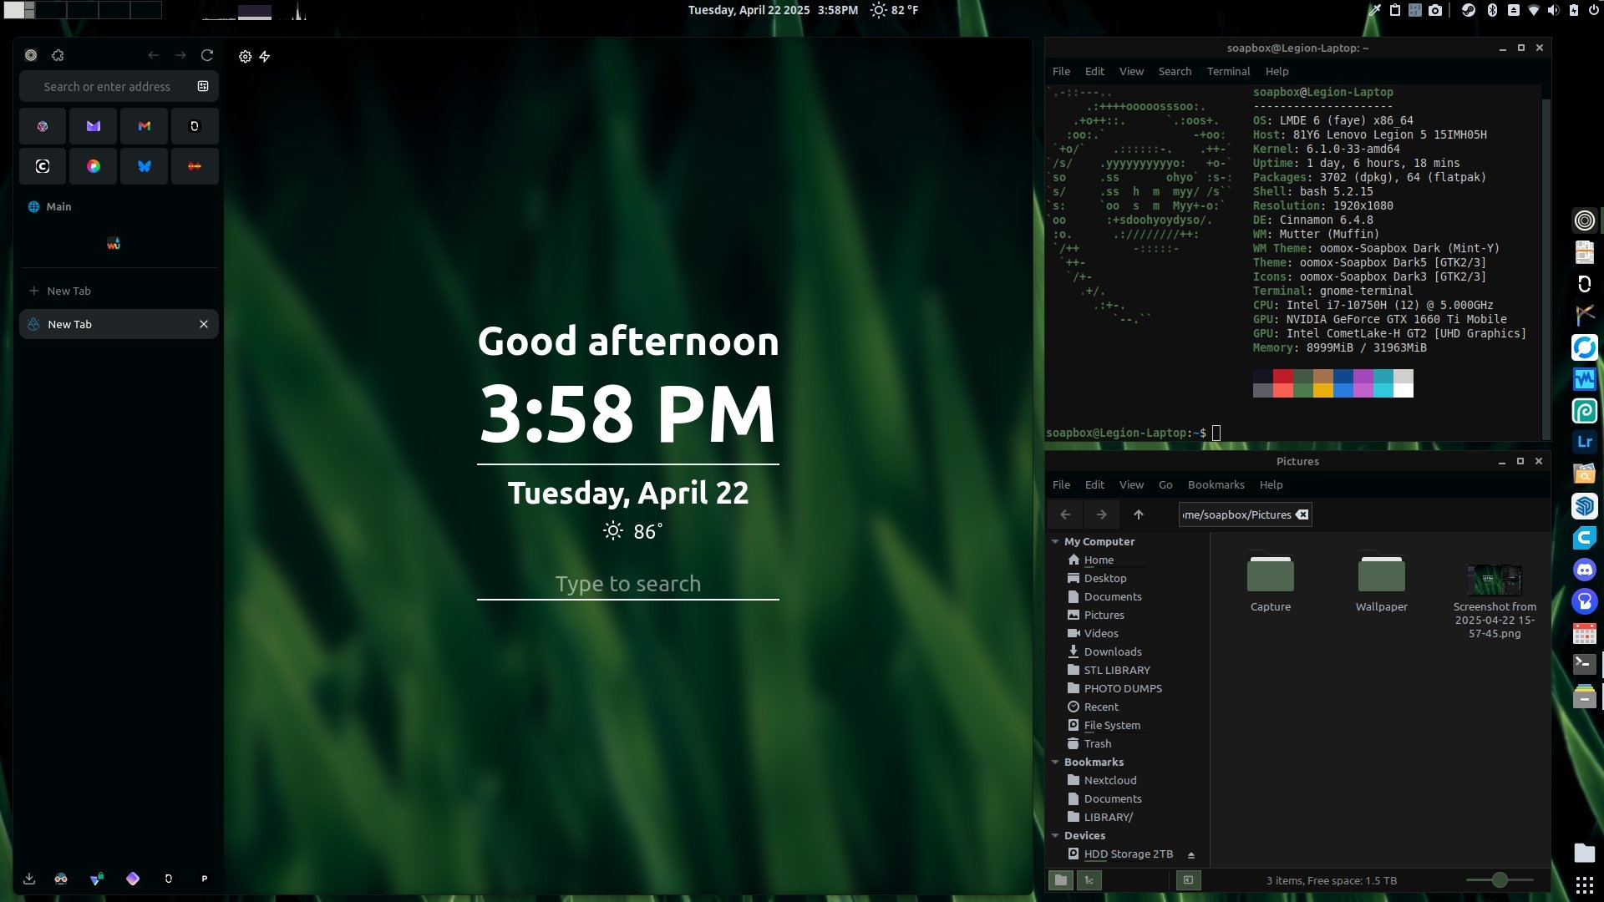Image resolution: width=1604 pixels, height=902 pixels.
Task: Open new tab settings gear icon
Action: [245, 57]
